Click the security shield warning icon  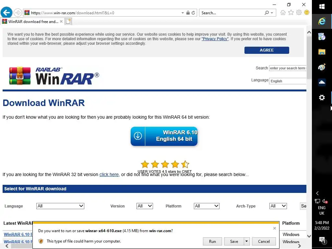point(41,241)
